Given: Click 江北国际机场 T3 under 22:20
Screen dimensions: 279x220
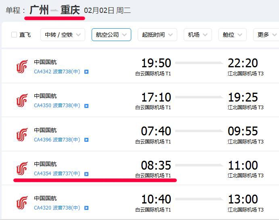Looking at the screenshot, I should pos(245,73).
